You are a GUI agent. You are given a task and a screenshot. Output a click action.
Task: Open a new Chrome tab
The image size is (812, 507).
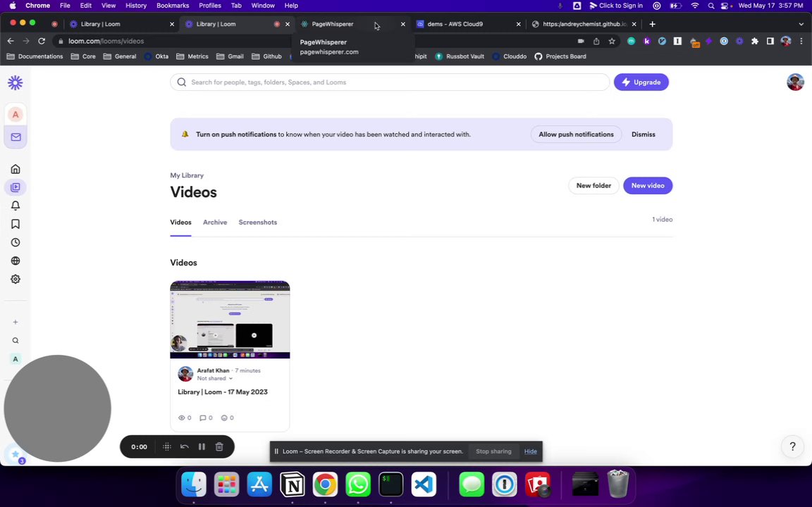[x=652, y=24]
